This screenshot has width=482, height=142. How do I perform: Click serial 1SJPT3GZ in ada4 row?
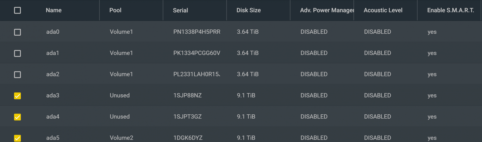187,117
